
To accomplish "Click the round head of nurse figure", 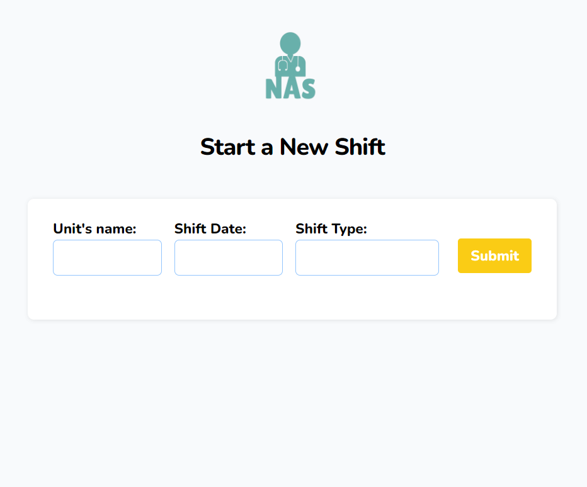I will point(290,43).
